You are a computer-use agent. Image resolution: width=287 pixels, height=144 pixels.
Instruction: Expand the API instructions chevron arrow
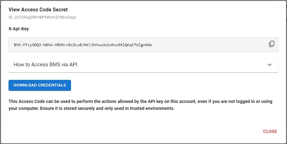[x=270, y=65]
